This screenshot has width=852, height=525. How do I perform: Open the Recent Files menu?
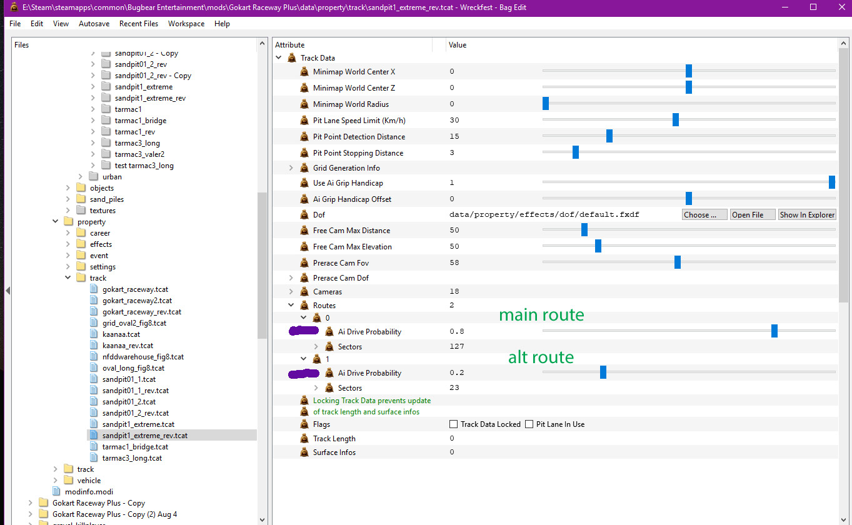[139, 24]
